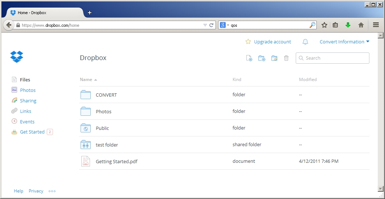The image size is (385, 199).
Task: Click the star icon beside Upgrade account
Action: [x=248, y=42]
